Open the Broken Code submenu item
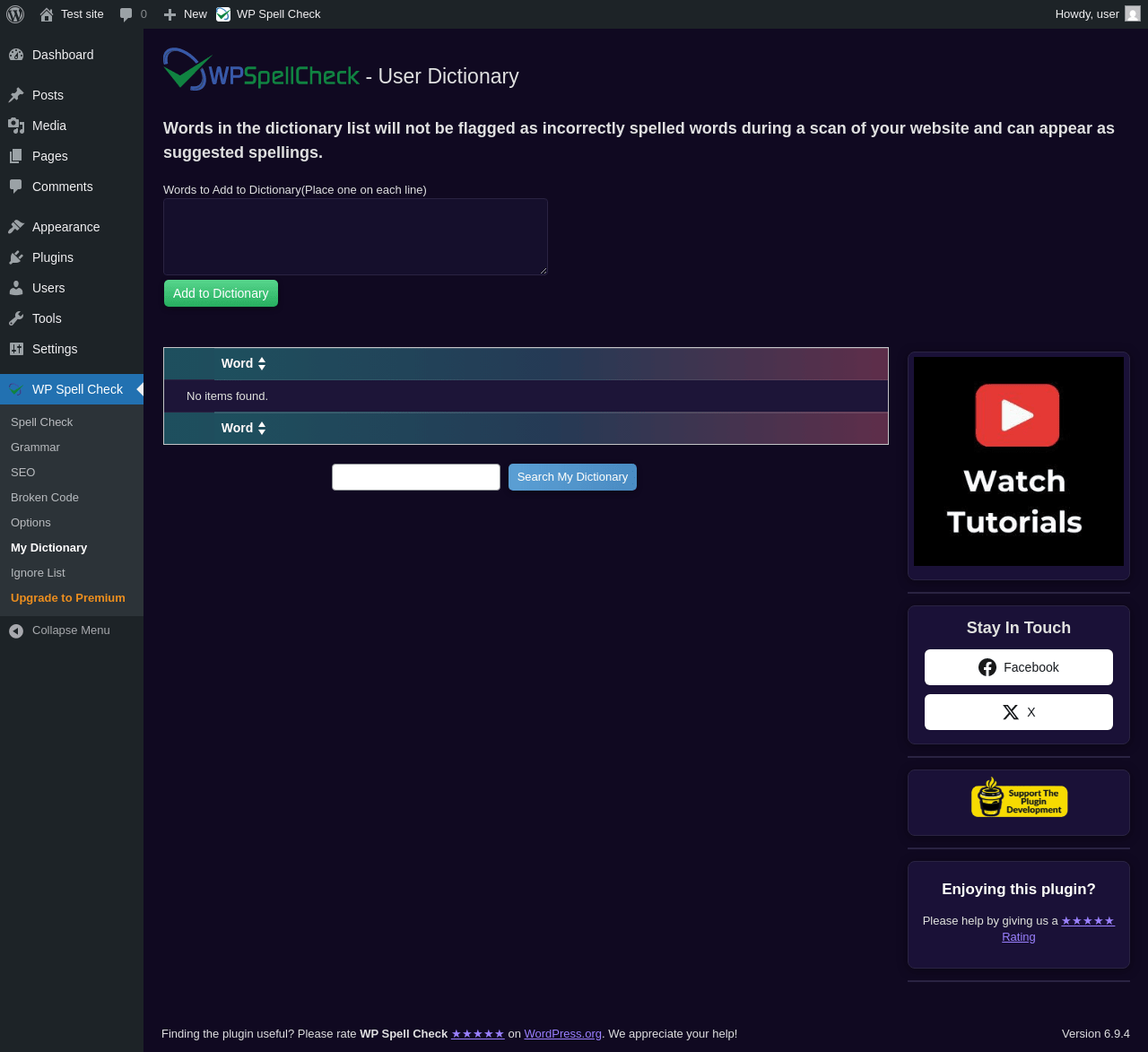 pos(45,498)
